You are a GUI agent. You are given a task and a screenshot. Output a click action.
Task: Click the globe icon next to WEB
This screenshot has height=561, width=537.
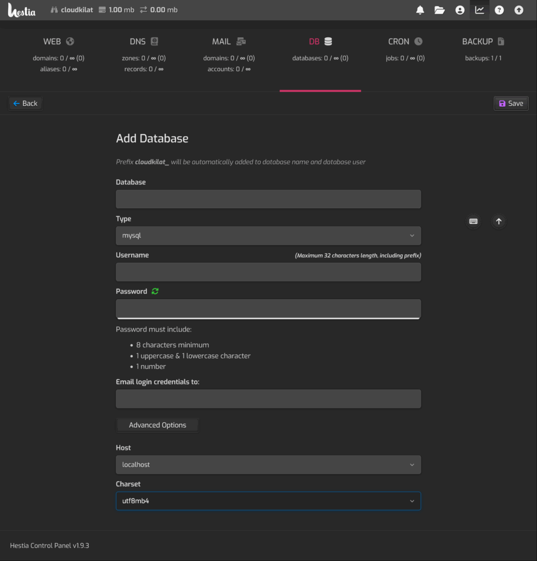pos(70,42)
